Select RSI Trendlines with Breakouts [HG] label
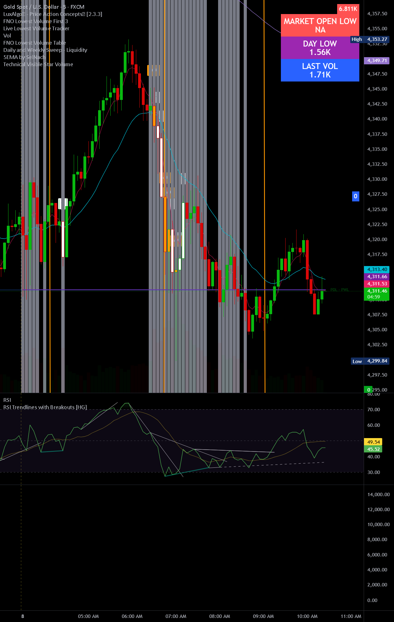 (45, 407)
